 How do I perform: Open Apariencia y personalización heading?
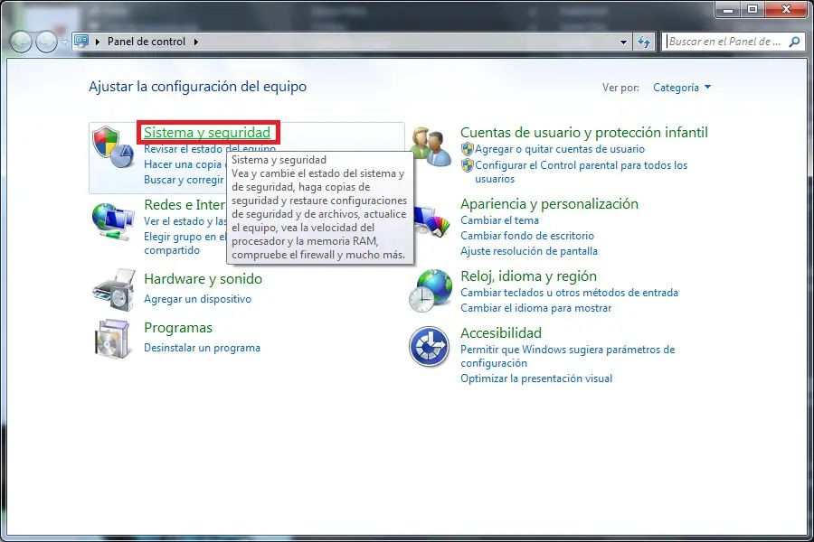[549, 204]
